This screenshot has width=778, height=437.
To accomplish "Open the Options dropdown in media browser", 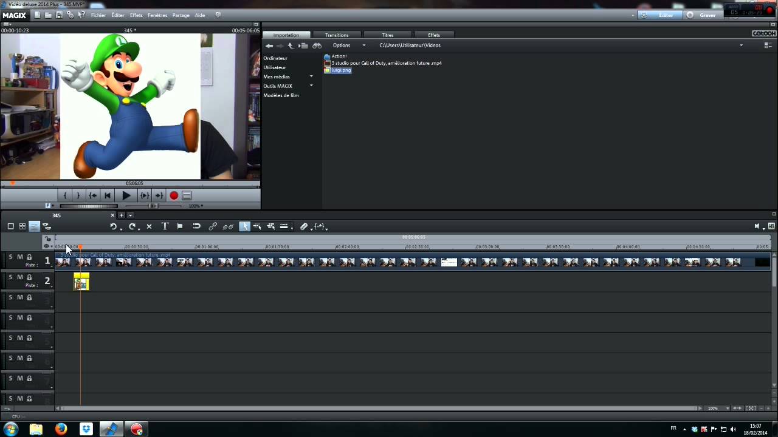I will (x=349, y=46).
